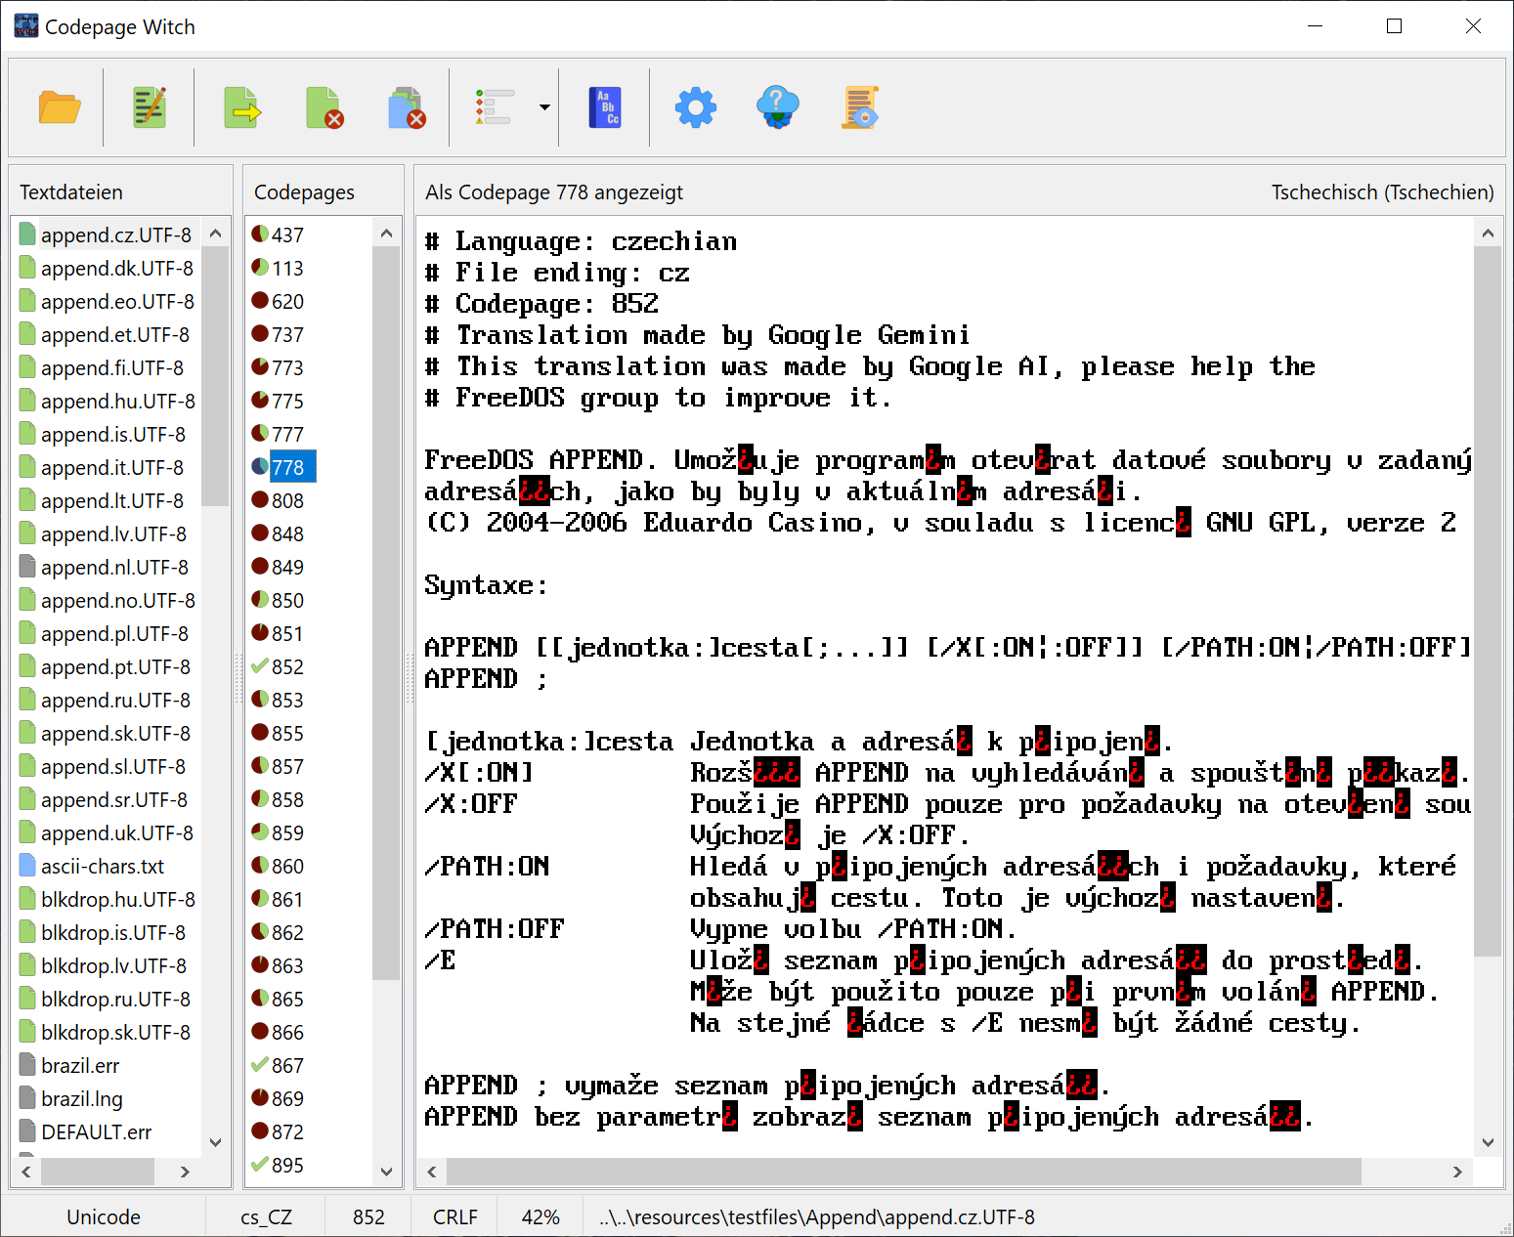Image resolution: width=1514 pixels, height=1237 pixels.
Task: Click the cloud question mark help icon
Action: coord(778,107)
